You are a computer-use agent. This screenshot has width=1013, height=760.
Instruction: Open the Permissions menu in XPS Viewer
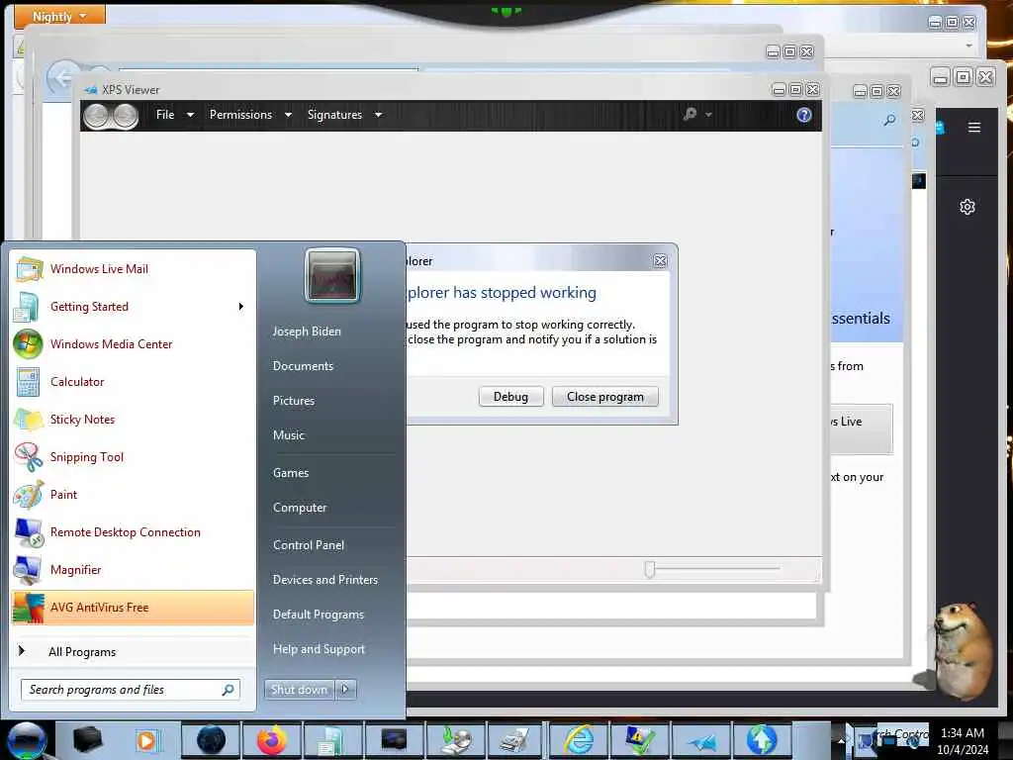(x=250, y=115)
